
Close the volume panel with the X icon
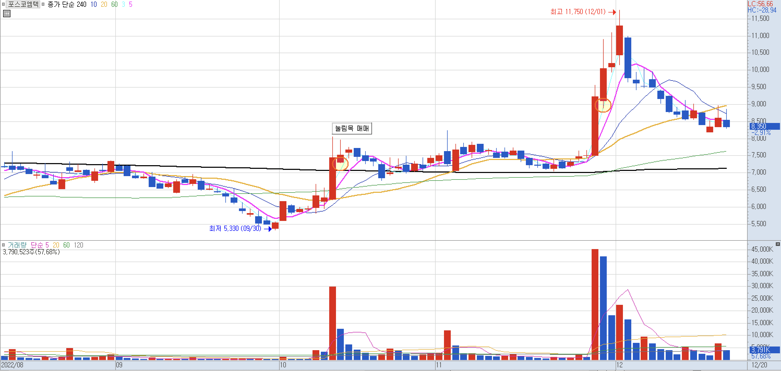(x=777, y=244)
